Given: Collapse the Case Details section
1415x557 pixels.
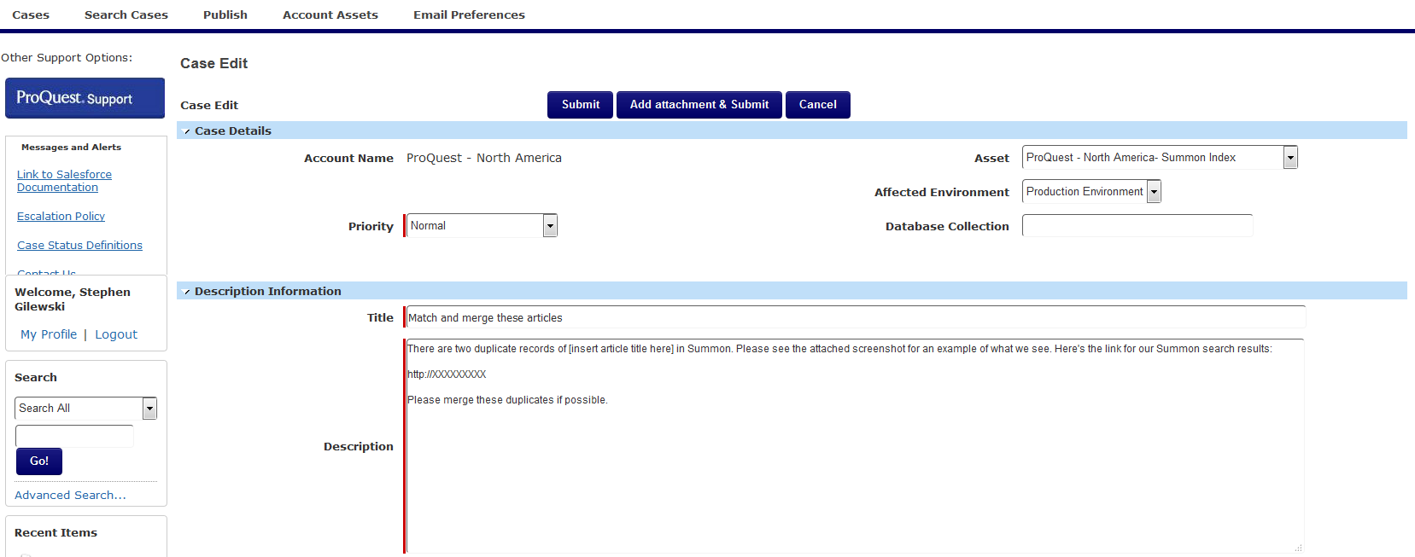Looking at the screenshot, I should [187, 131].
